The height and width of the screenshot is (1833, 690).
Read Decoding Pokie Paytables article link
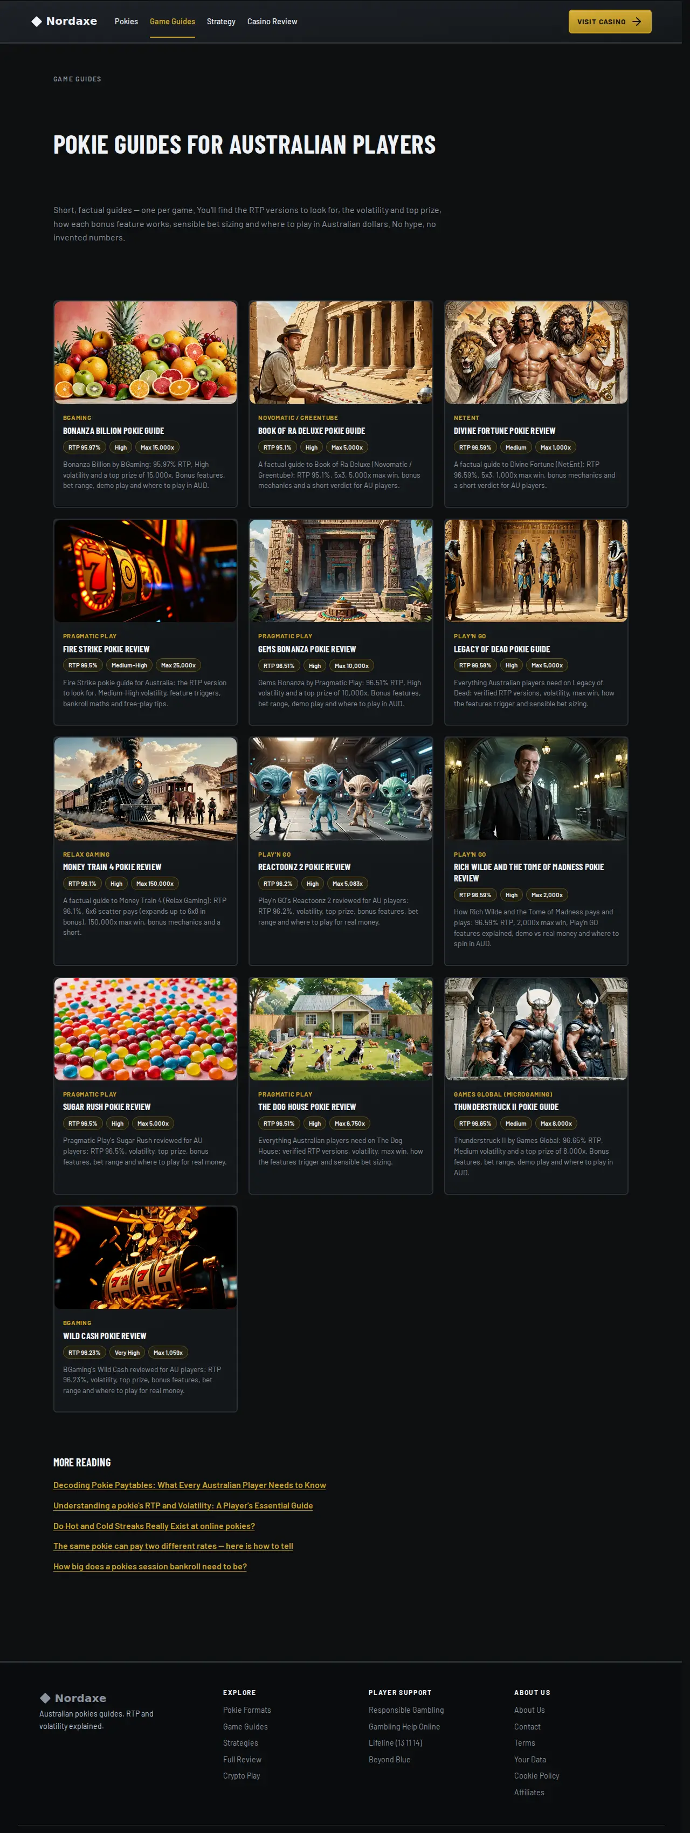tap(190, 1485)
